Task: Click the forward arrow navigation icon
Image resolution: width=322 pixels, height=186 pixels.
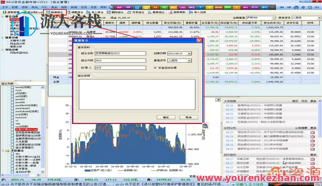Action: [289, 7]
